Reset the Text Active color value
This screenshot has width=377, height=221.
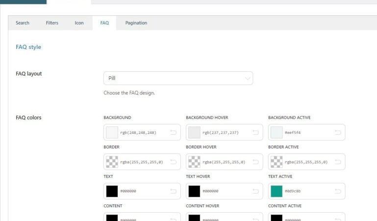tap(338, 191)
